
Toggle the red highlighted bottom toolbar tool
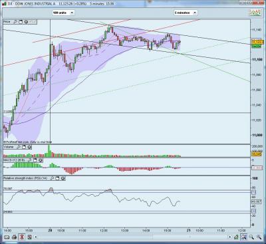[22, 237]
